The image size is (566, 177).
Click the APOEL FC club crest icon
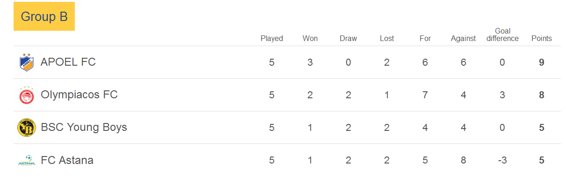26,62
